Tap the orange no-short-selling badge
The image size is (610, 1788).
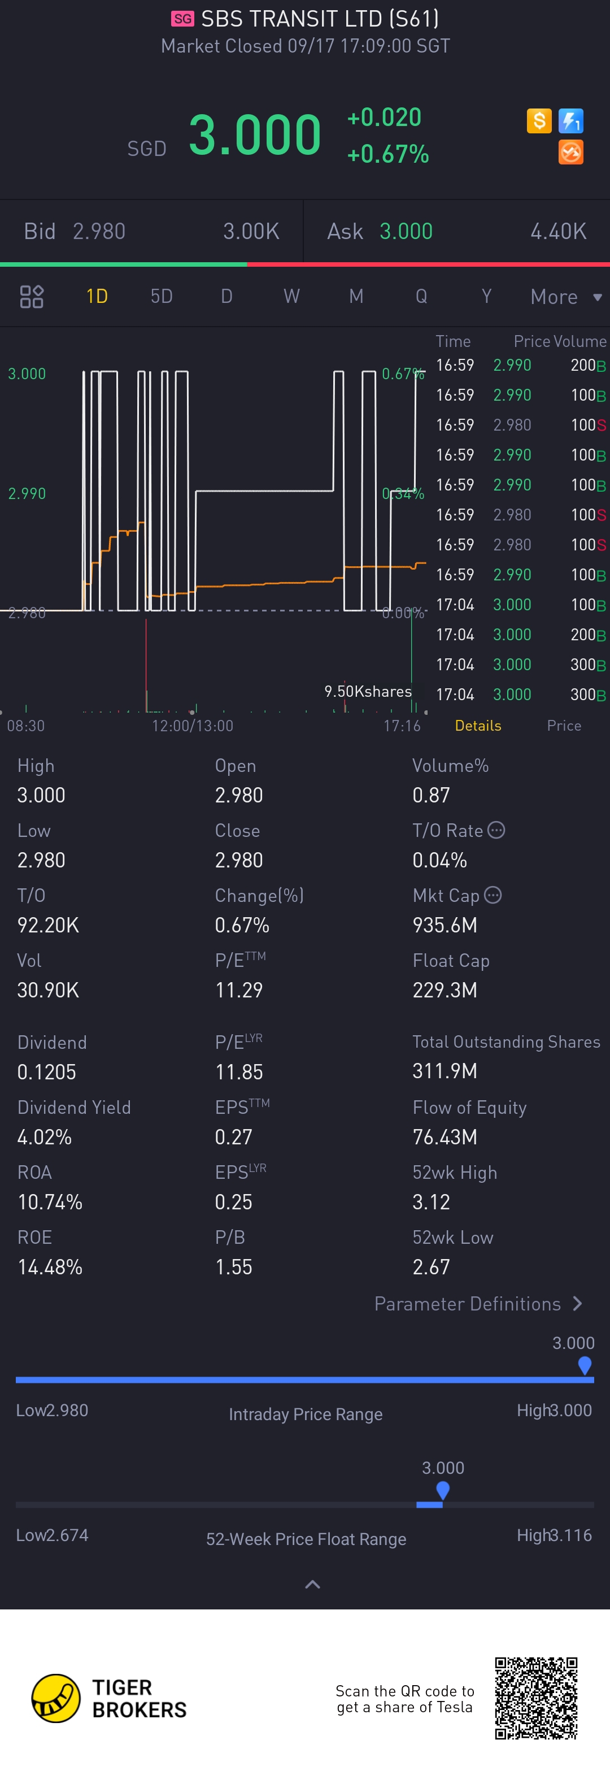click(x=570, y=152)
